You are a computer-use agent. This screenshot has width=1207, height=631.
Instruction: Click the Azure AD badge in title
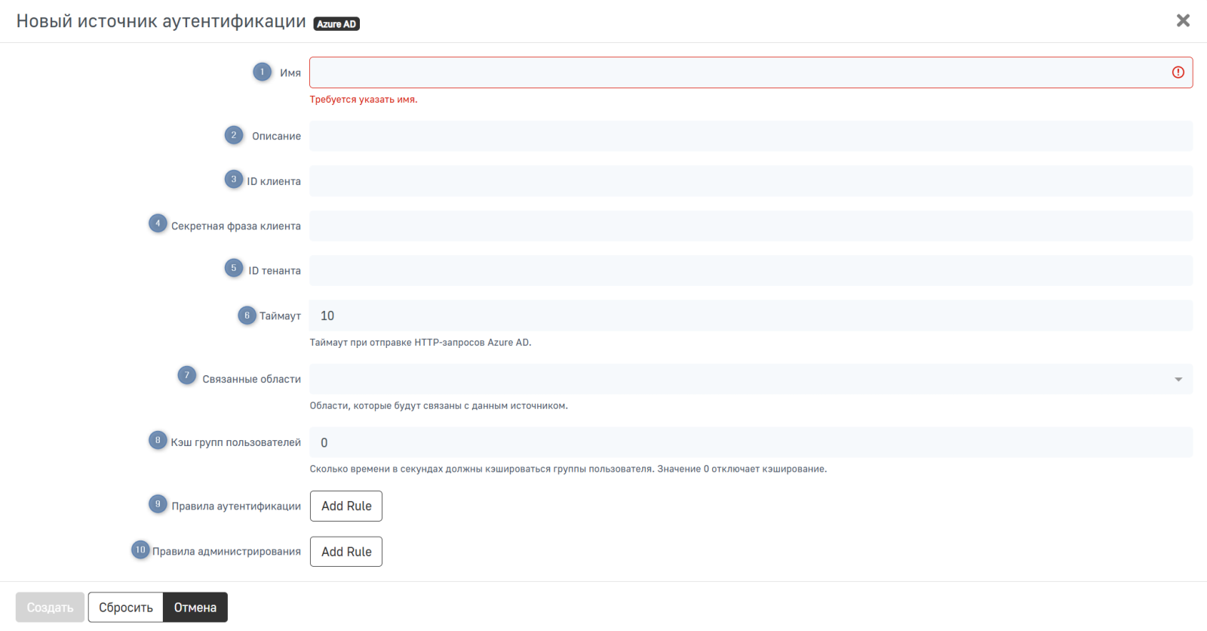[x=336, y=24]
